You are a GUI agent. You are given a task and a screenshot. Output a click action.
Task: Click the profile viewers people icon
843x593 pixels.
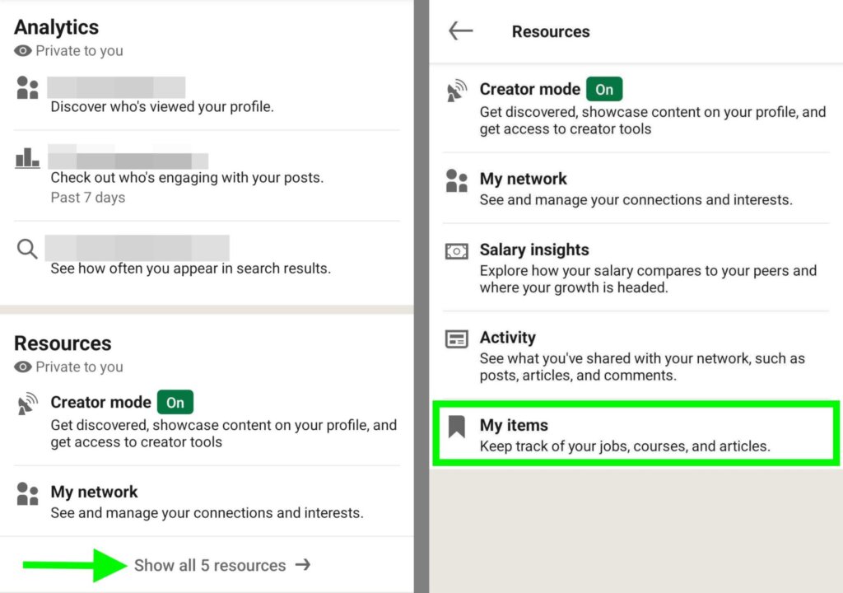pyautogui.click(x=27, y=86)
